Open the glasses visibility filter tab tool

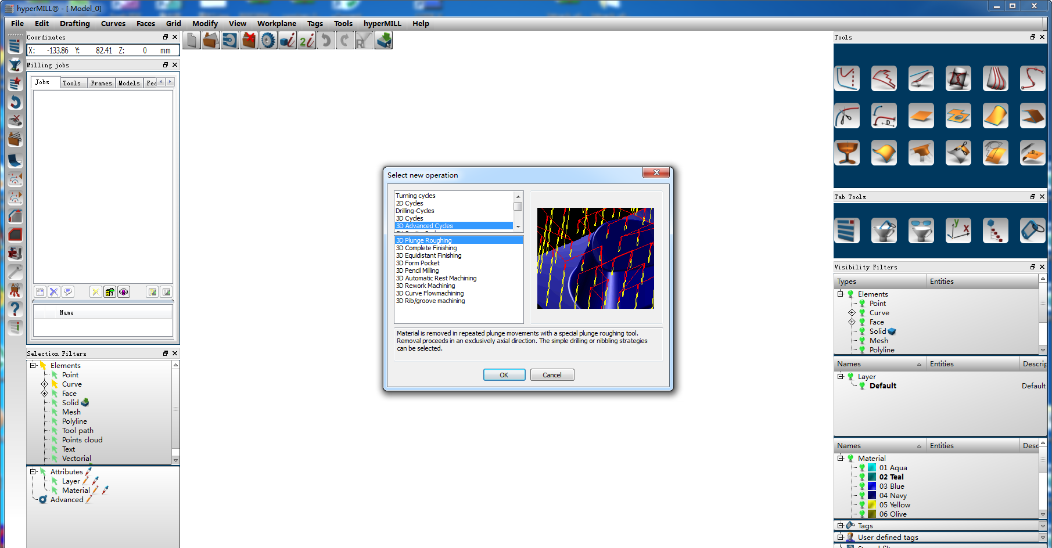[x=921, y=230]
